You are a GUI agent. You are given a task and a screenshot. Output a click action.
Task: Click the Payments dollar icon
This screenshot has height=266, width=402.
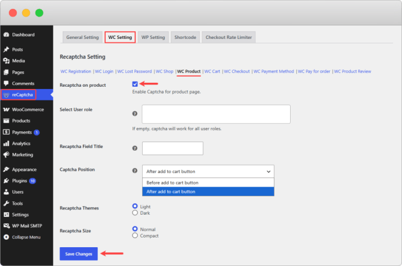(x=6, y=132)
